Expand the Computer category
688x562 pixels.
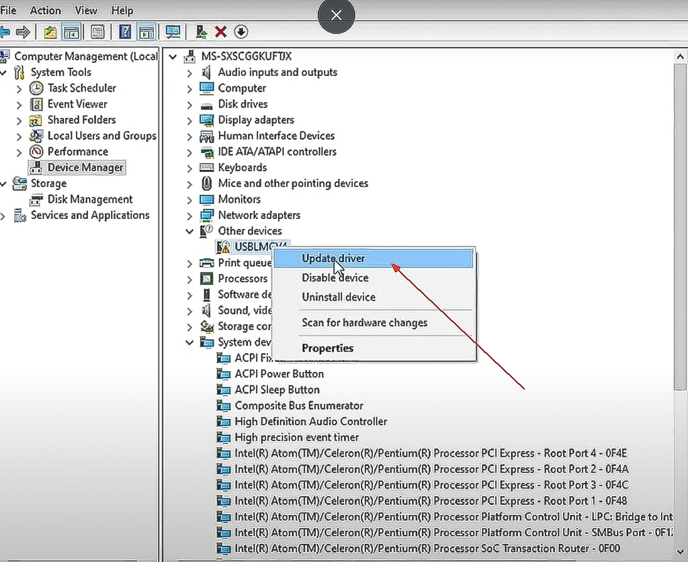pyautogui.click(x=189, y=89)
